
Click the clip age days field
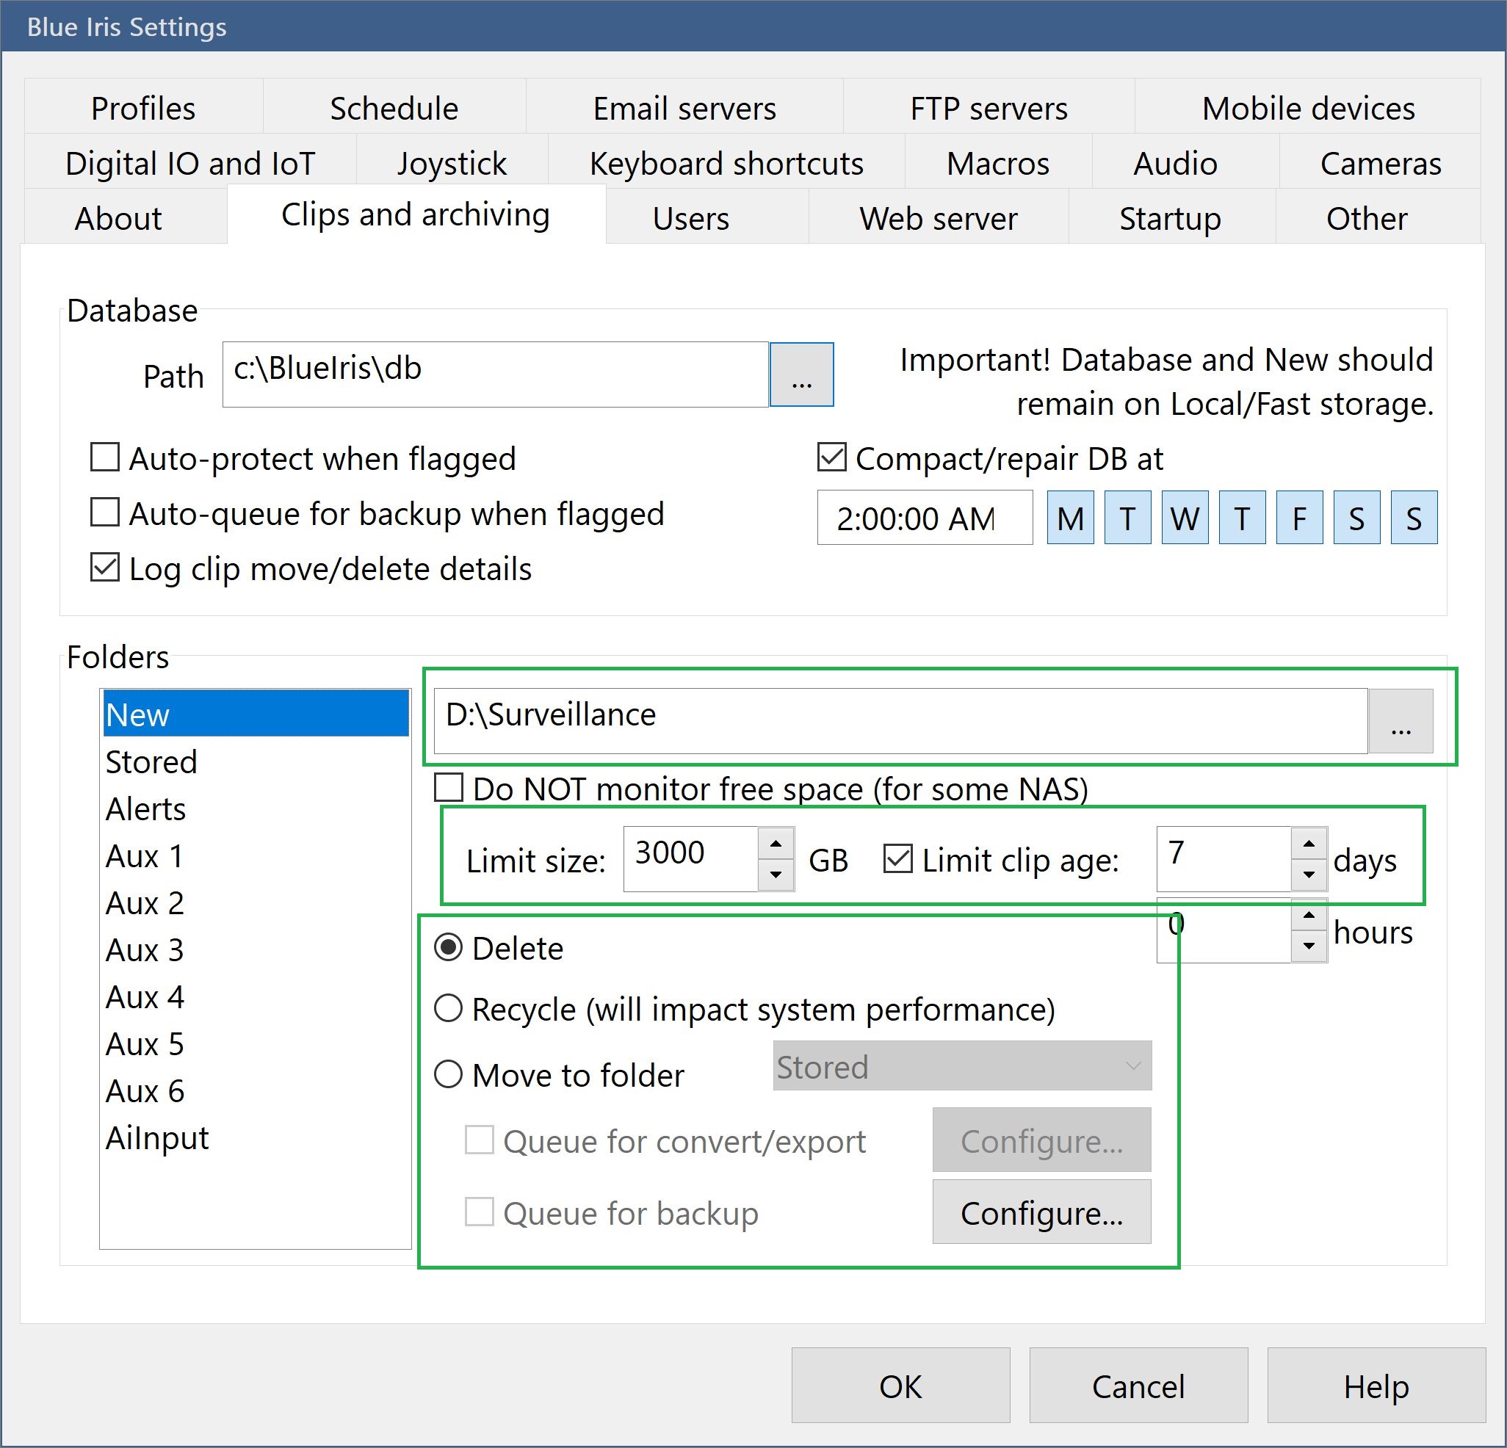tap(1224, 858)
